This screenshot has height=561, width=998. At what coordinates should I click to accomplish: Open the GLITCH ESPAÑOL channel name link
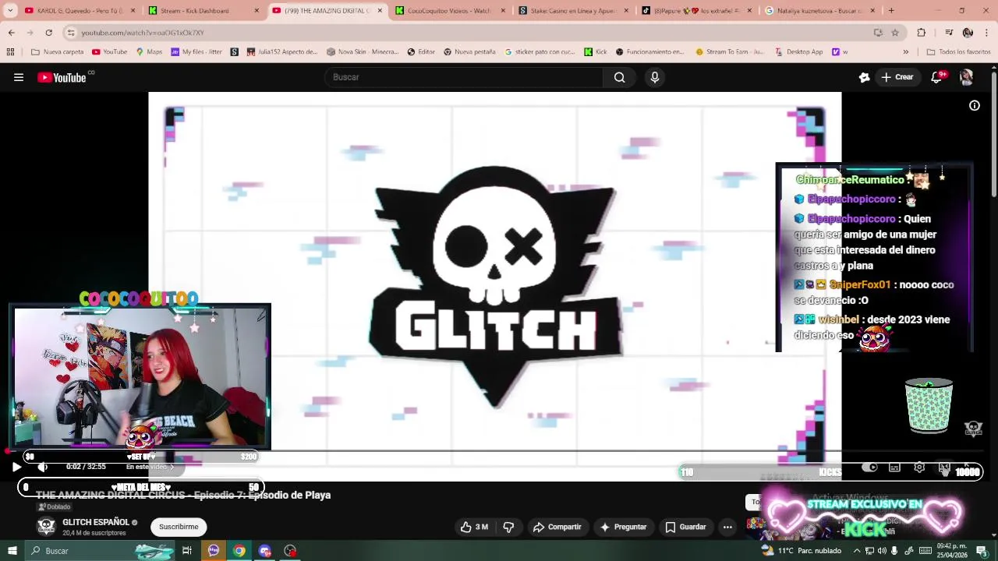click(96, 522)
